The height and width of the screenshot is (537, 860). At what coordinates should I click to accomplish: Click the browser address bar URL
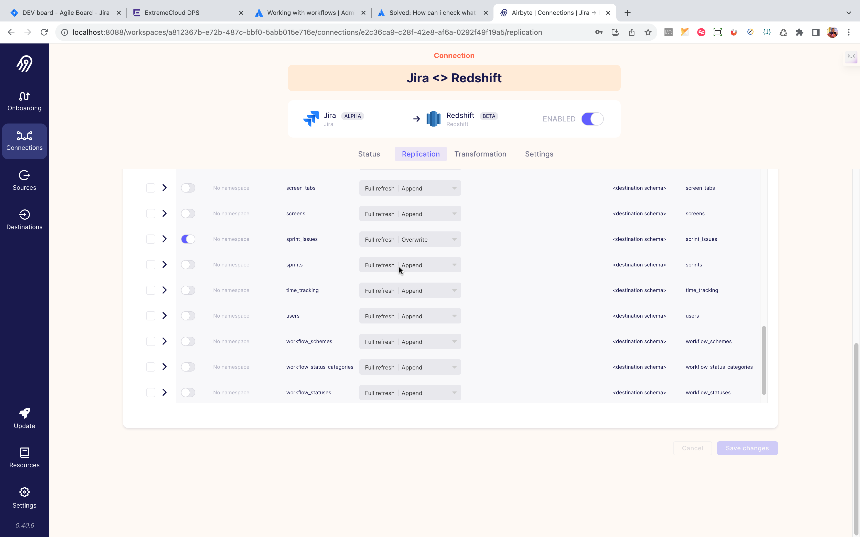click(x=307, y=32)
